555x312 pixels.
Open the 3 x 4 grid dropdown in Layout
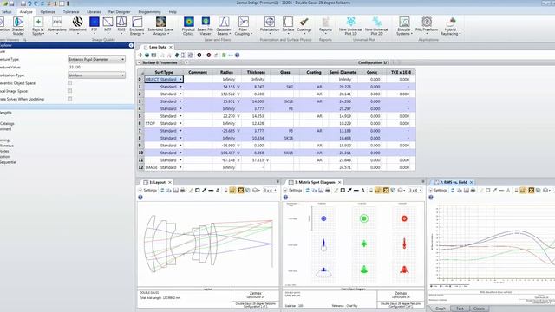[x=270, y=191]
